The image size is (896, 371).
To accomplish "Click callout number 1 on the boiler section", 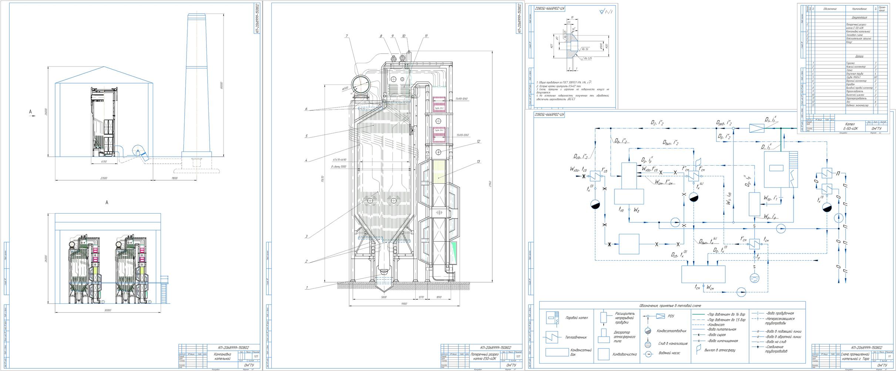I will pyautogui.click(x=306, y=287).
